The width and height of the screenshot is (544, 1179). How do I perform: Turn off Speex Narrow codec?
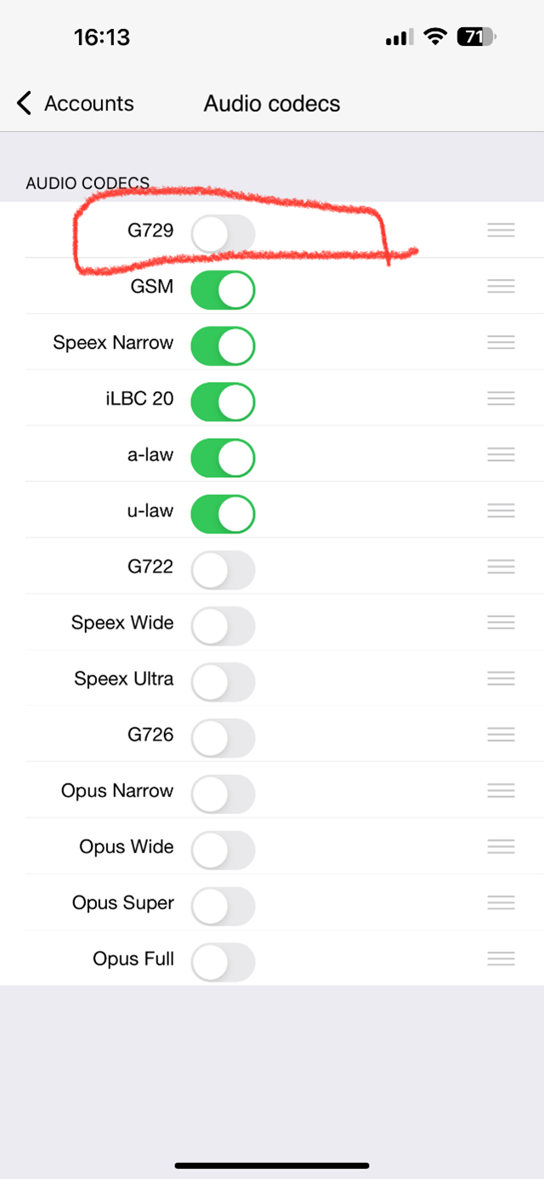tap(223, 345)
